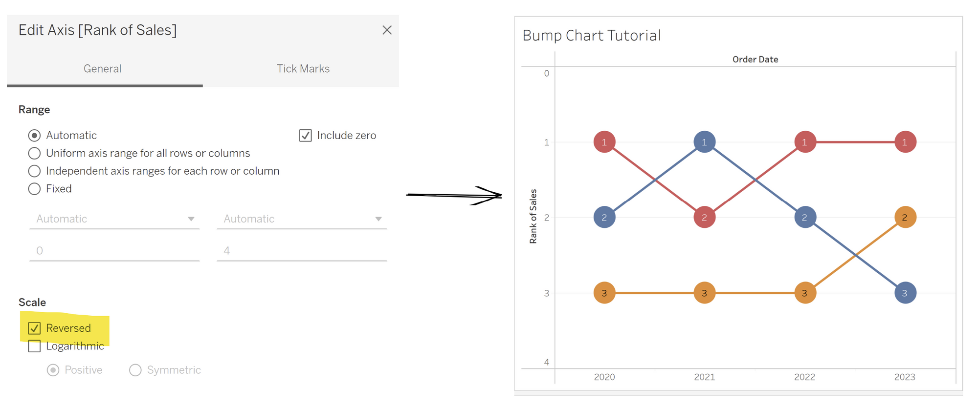Screen dimensions: 978x404
Task: Select the Symmetric radio button
Action: [x=135, y=370]
